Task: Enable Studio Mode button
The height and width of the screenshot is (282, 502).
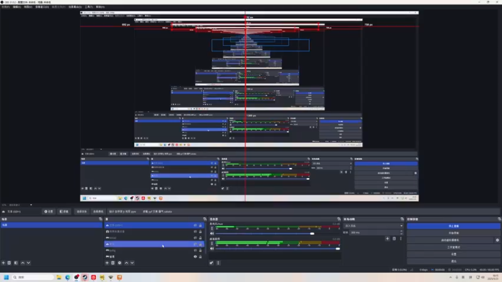Action: point(453,247)
